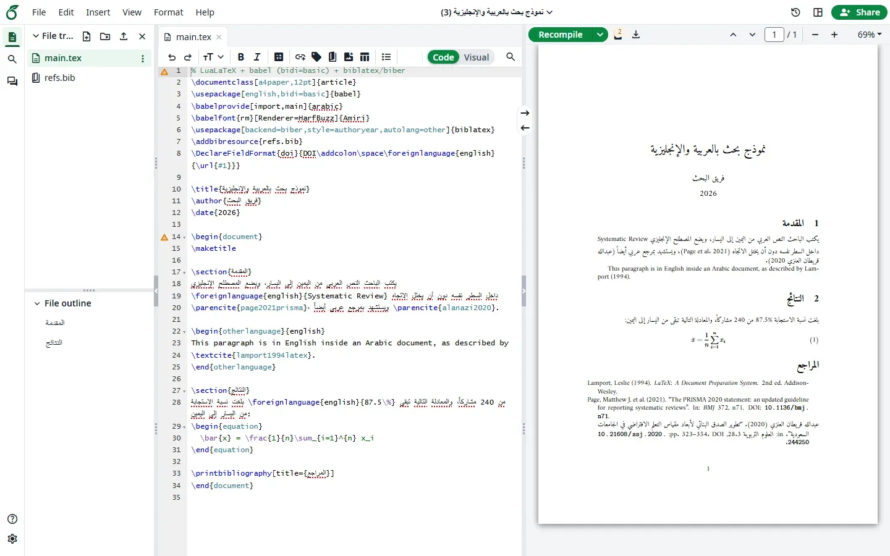Insert a cross-reference tag
This screenshot has width=890, height=556.
pos(316,57)
